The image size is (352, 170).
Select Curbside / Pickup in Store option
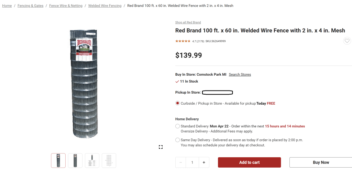point(177,103)
